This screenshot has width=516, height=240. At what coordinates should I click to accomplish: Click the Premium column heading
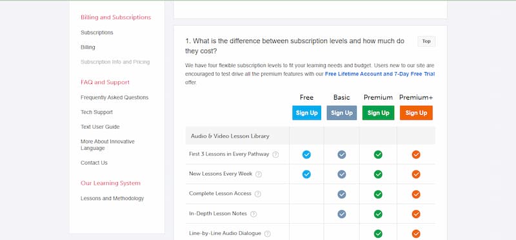[378, 98]
